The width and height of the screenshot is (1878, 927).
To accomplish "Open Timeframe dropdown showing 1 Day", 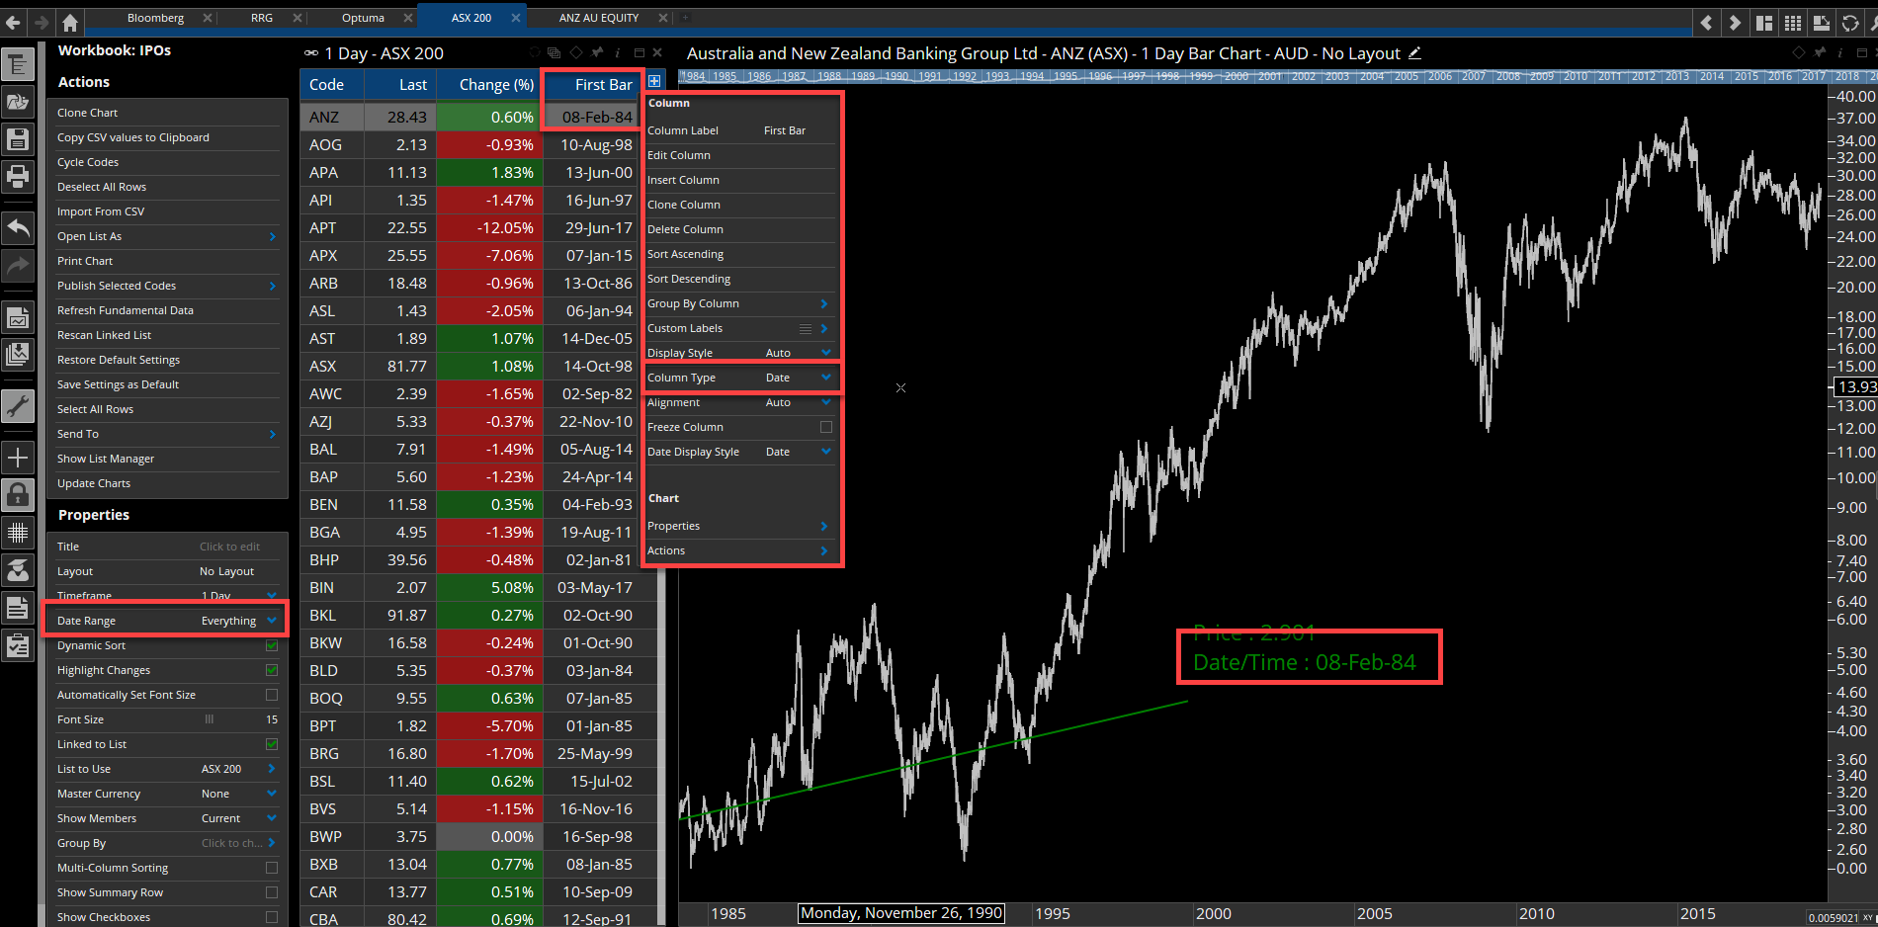I will pyautogui.click(x=167, y=596).
